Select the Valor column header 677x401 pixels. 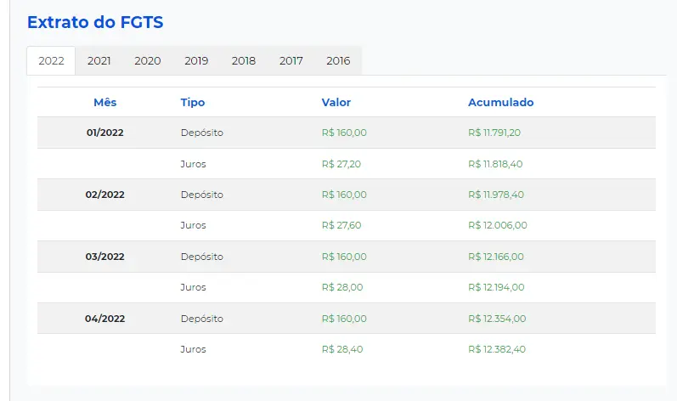336,103
